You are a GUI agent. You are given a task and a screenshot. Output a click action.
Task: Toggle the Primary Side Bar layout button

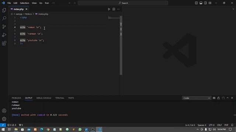click(x=196, y=3)
